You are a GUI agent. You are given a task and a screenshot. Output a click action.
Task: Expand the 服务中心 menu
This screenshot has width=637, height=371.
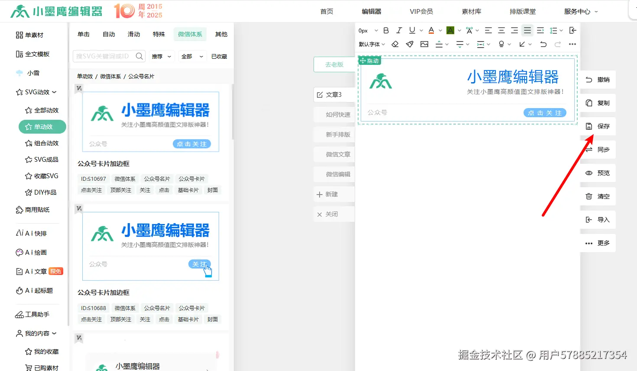pyautogui.click(x=581, y=12)
